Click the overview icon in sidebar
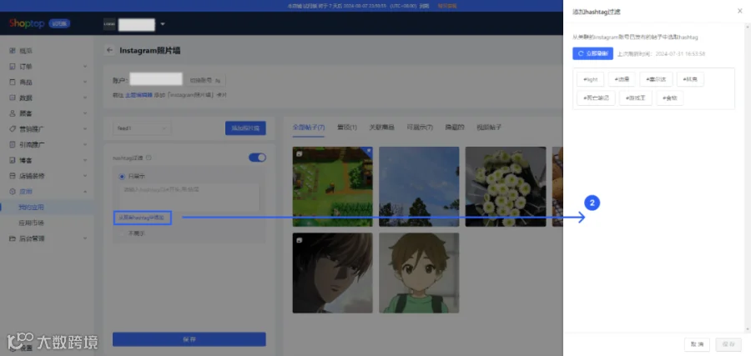The width and height of the screenshot is (751, 356). [x=13, y=51]
